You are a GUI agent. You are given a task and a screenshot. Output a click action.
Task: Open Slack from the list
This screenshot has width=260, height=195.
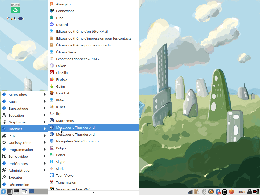(94, 169)
